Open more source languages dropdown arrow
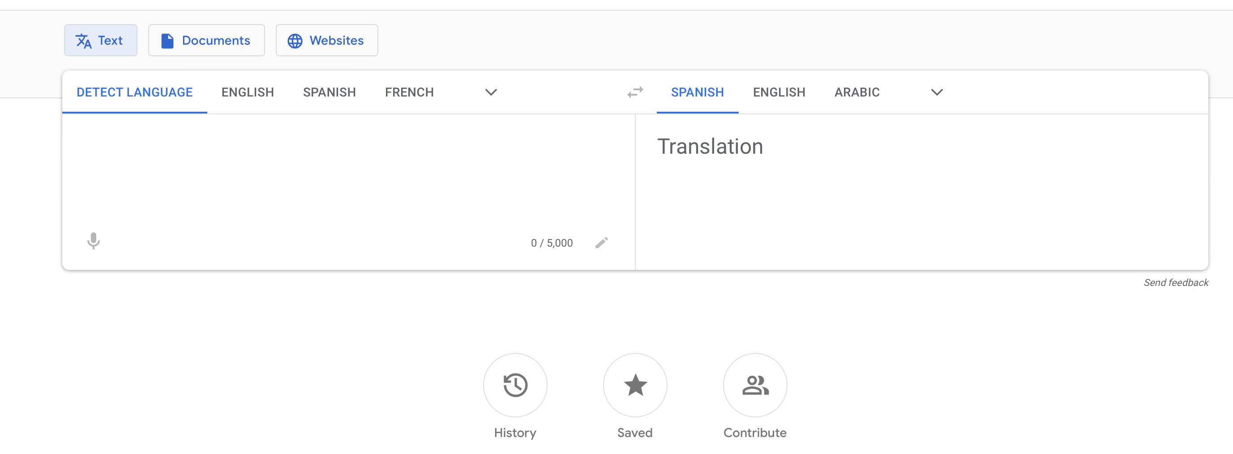This screenshot has height=454, width=1233. pos(491,92)
